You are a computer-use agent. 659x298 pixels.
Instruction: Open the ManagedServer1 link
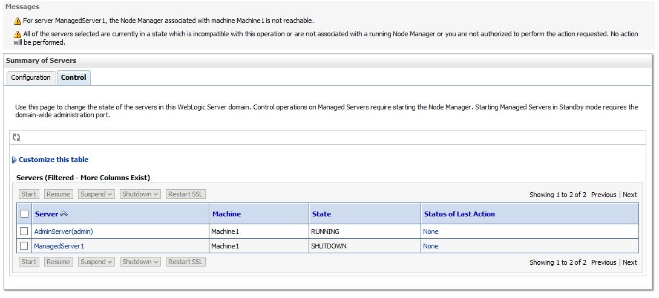pyautogui.click(x=59, y=246)
